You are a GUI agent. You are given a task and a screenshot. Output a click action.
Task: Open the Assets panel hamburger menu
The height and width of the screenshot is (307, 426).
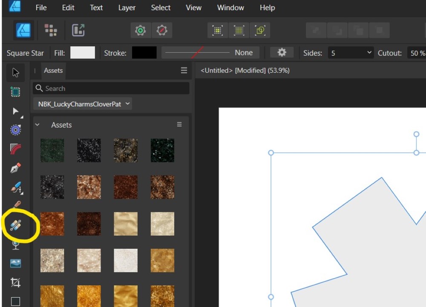pyautogui.click(x=184, y=71)
